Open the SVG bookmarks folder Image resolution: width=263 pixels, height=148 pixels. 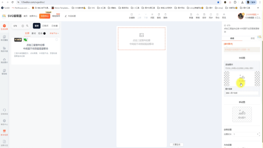(91, 8)
